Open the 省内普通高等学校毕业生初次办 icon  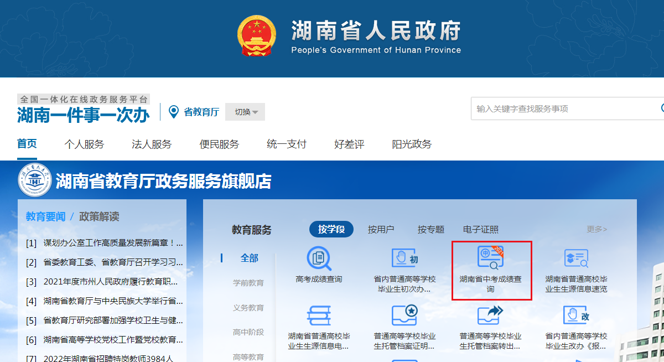[404, 258]
